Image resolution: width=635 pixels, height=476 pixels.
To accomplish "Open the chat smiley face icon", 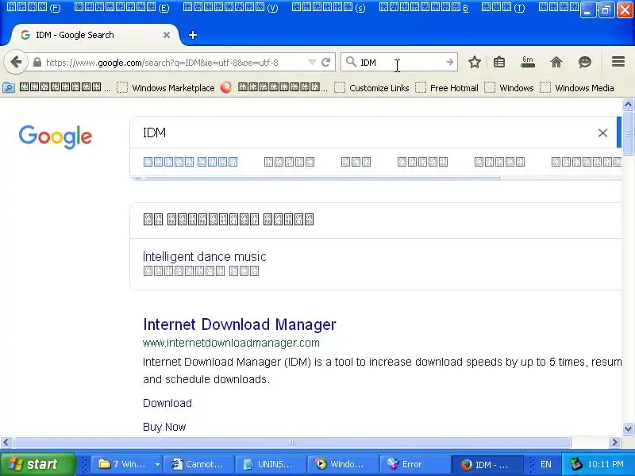I will click(584, 63).
